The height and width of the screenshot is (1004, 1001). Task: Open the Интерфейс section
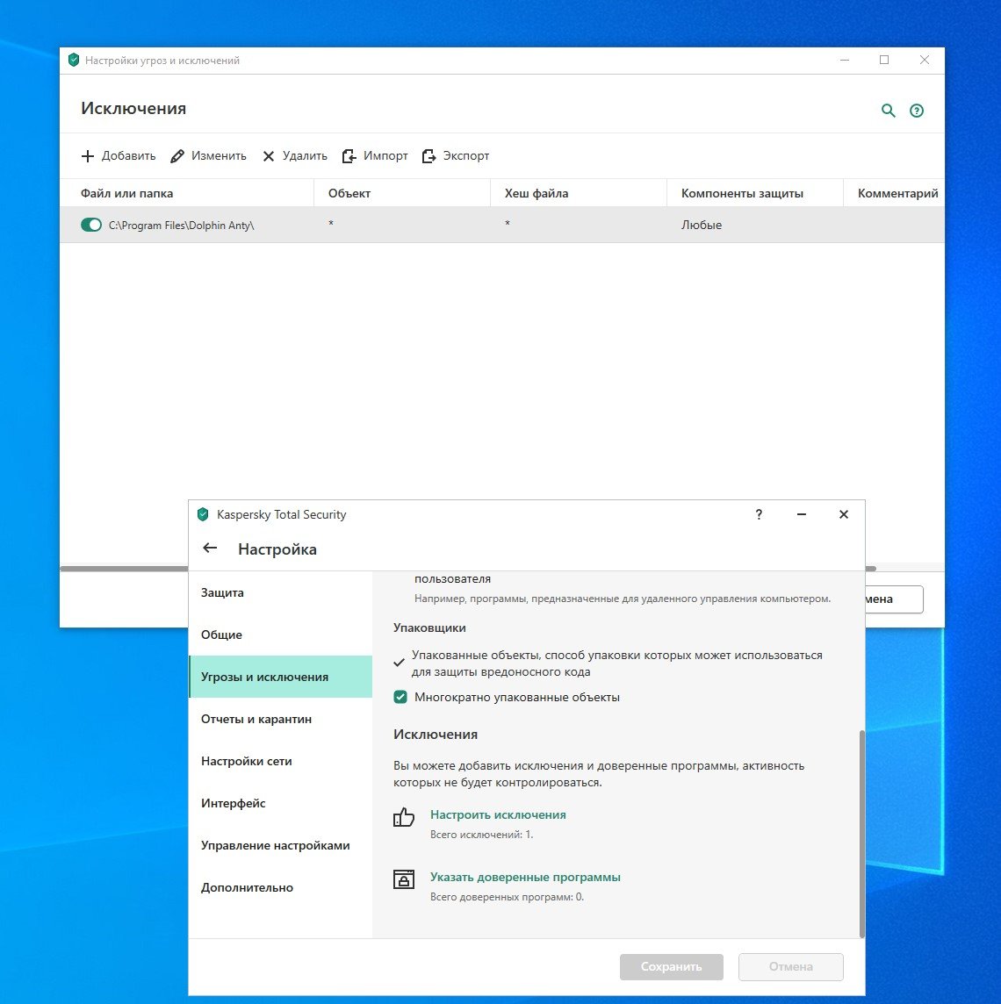[x=280, y=803]
